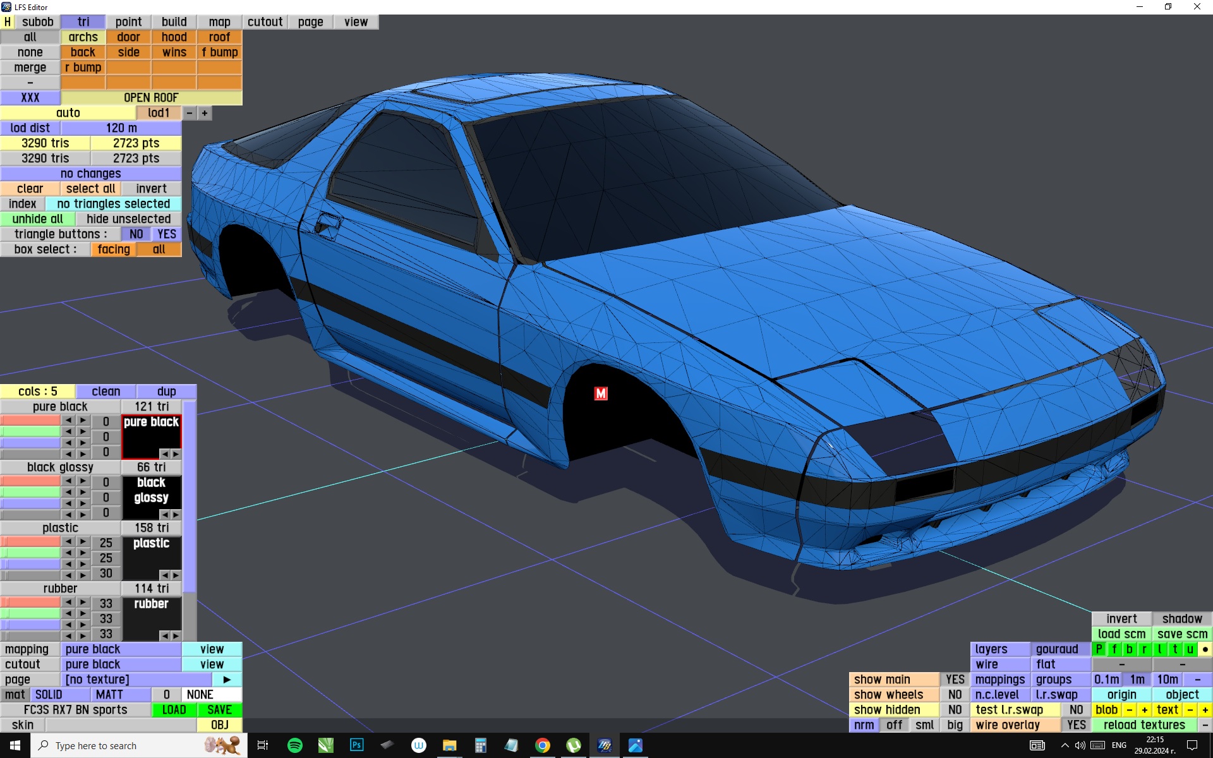Expand the page texture arrow
The width and height of the screenshot is (1213, 758).
(227, 680)
